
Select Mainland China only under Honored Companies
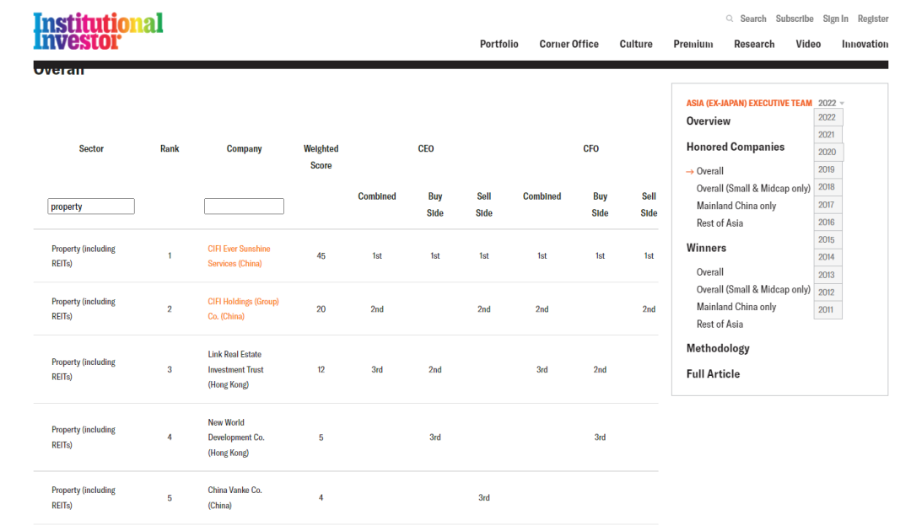click(x=736, y=206)
